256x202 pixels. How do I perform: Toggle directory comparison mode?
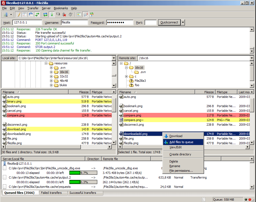[78, 14]
